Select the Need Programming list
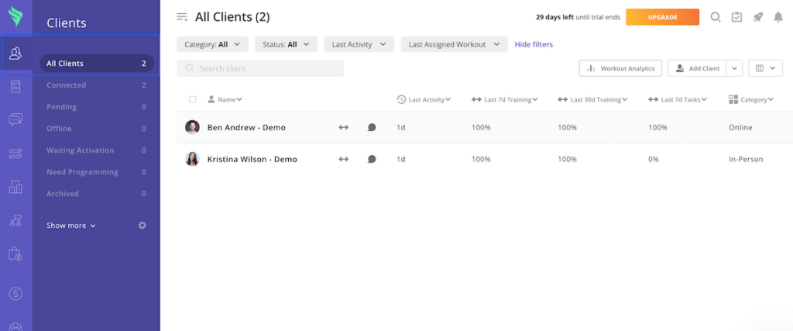The height and width of the screenshot is (331, 793). [82, 172]
